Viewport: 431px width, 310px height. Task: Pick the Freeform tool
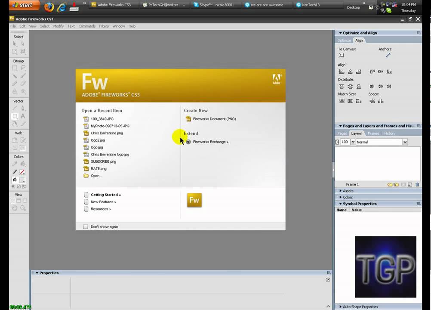click(15, 124)
